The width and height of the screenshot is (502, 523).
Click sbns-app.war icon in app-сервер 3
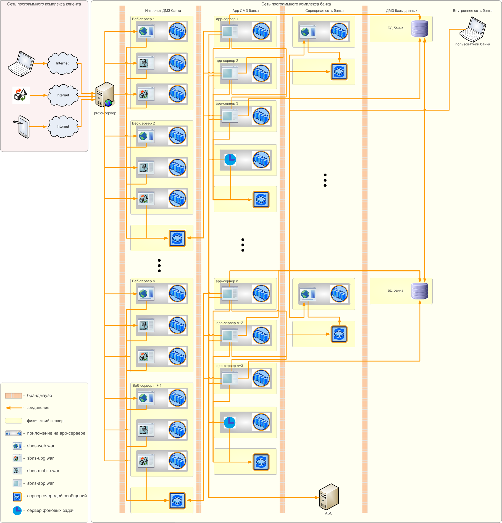point(230,116)
